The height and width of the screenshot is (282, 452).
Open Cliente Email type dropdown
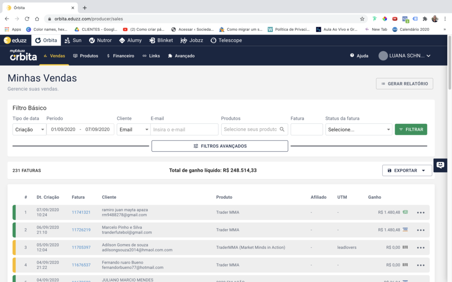[x=133, y=130]
